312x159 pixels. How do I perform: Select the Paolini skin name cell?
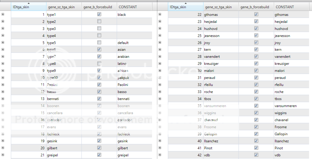click(x=63, y=85)
